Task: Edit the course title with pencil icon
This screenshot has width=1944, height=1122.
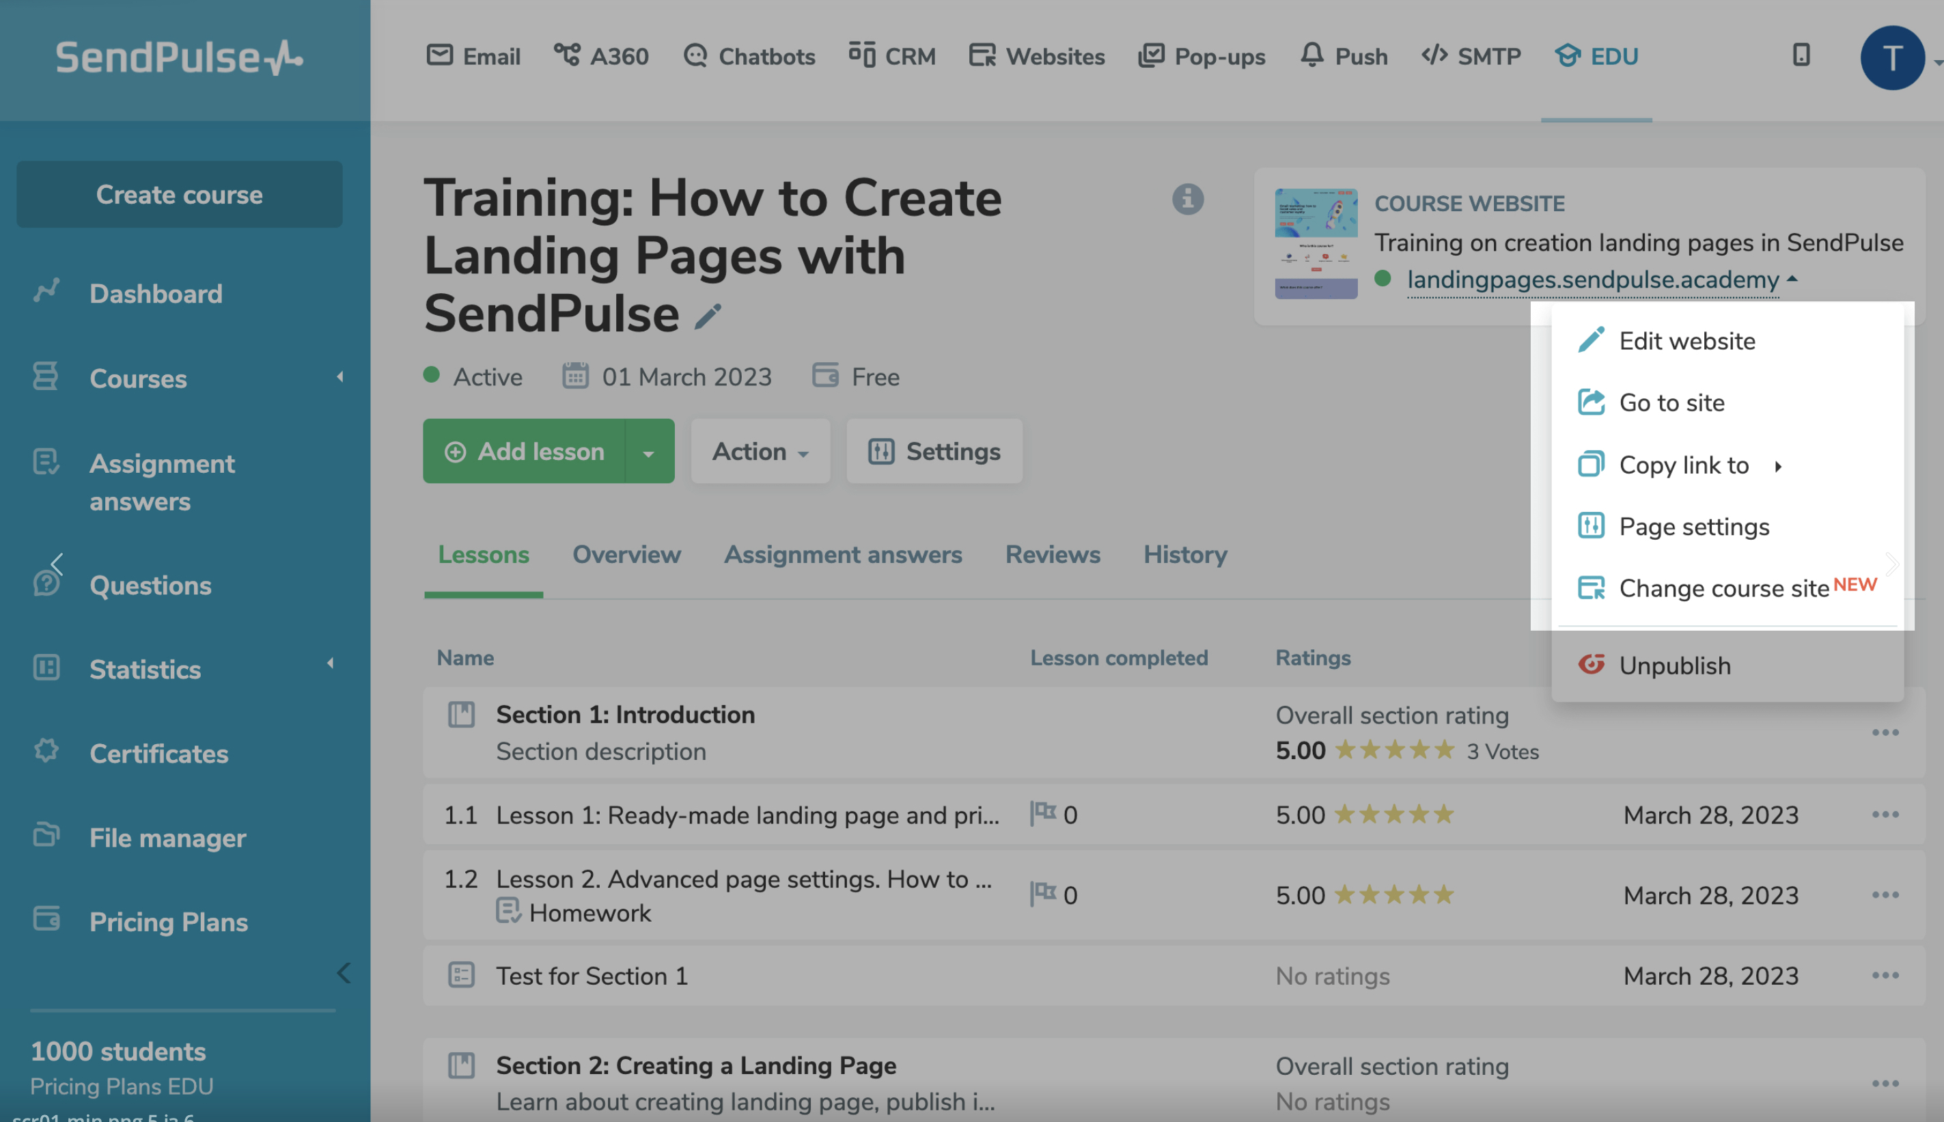Action: (708, 316)
